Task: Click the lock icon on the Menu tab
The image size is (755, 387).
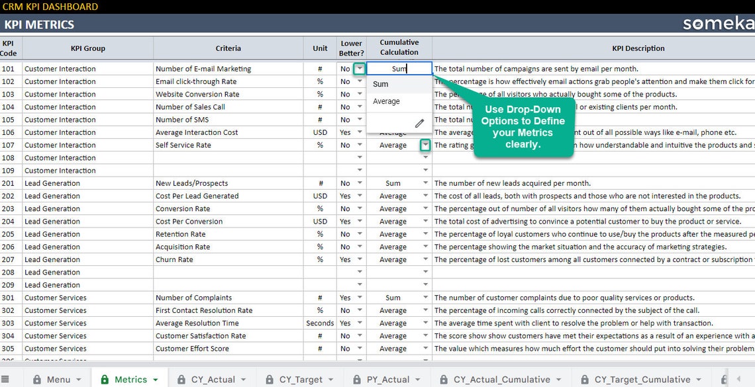Action: tap(37, 379)
